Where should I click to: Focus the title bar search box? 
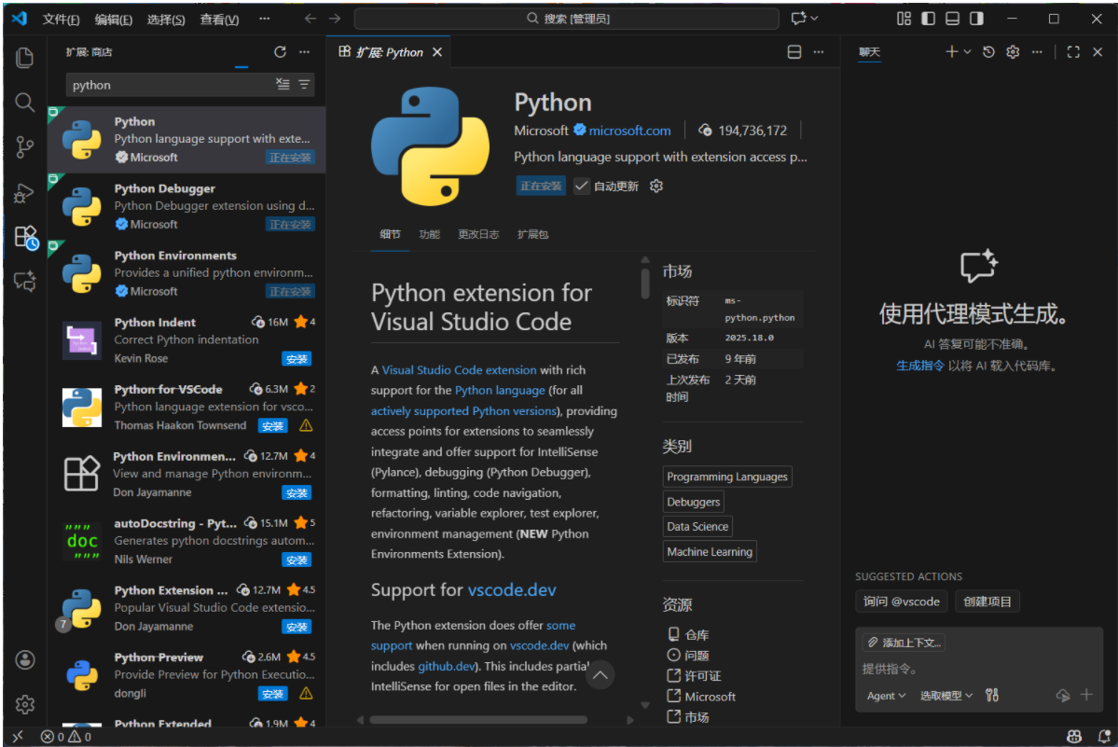pos(567,19)
